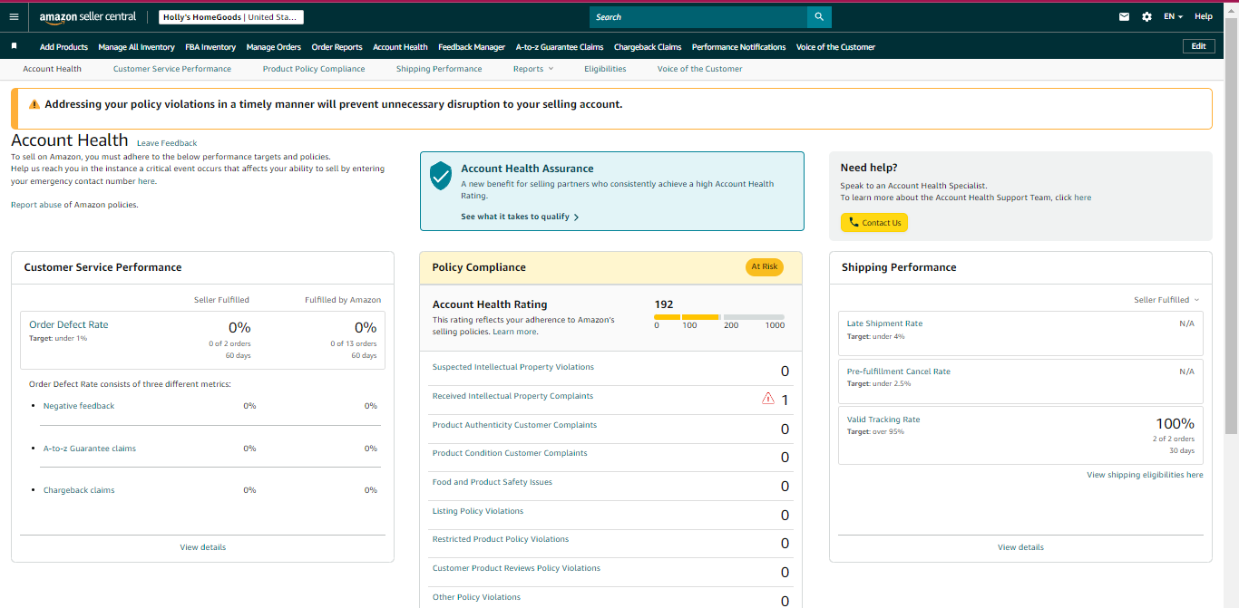Click Late Shipment Rate metric
The width and height of the screenshot is (1239, 608).
884,323
